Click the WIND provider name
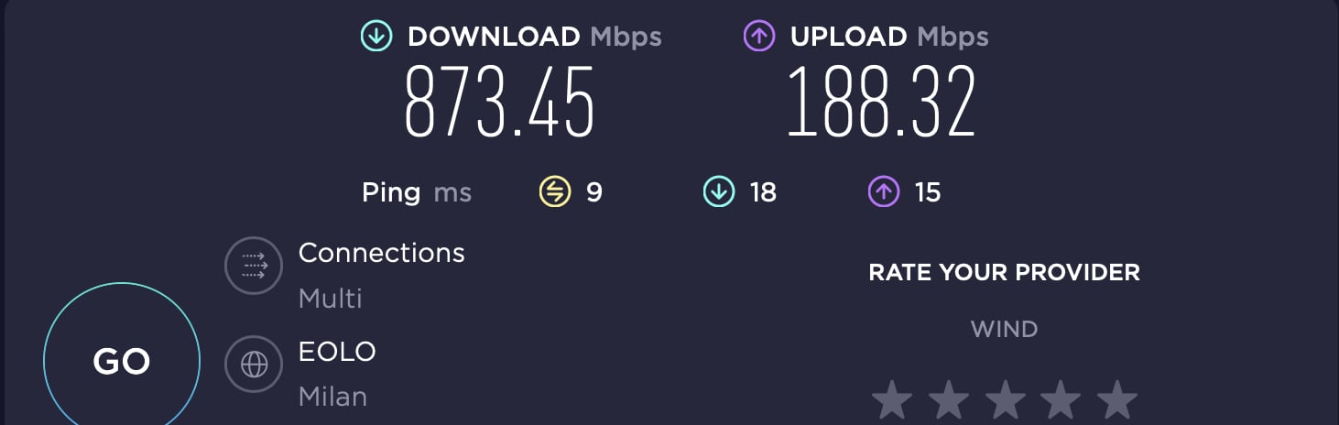 (1004, 329)
